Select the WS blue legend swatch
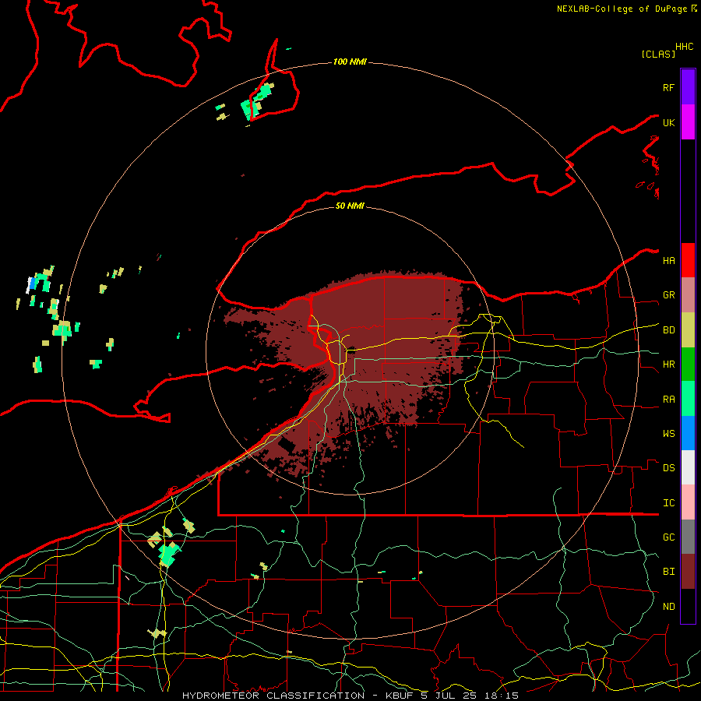 click(688, 433)
